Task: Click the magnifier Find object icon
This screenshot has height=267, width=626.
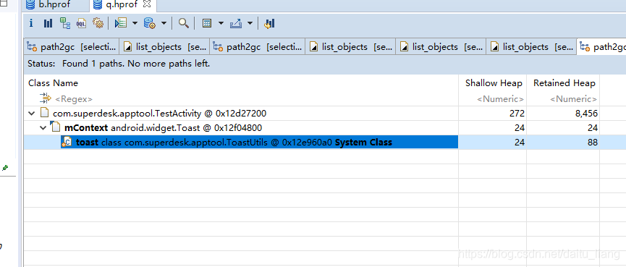Action: click(183, 23)
